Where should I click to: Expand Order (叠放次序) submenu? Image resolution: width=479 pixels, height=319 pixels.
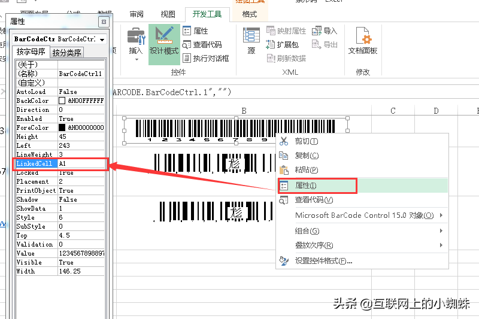pyautogui.click(x=362, y=245)
